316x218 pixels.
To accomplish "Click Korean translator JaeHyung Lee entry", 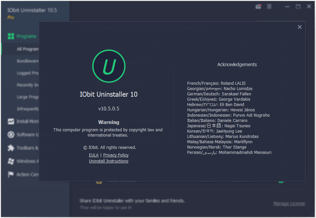I will 215,131.
